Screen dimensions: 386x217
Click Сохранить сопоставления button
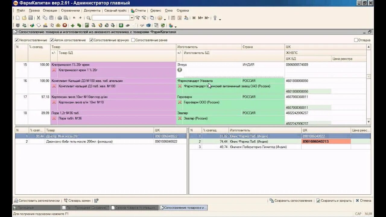[291, 201]
